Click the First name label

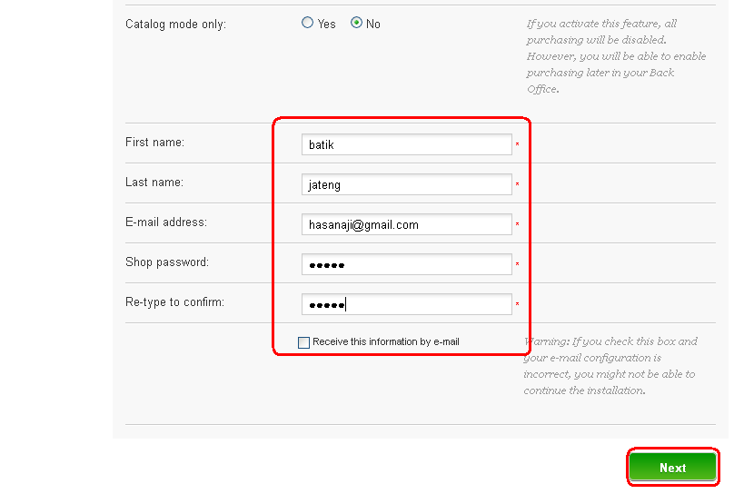click(x=154, y=143)
